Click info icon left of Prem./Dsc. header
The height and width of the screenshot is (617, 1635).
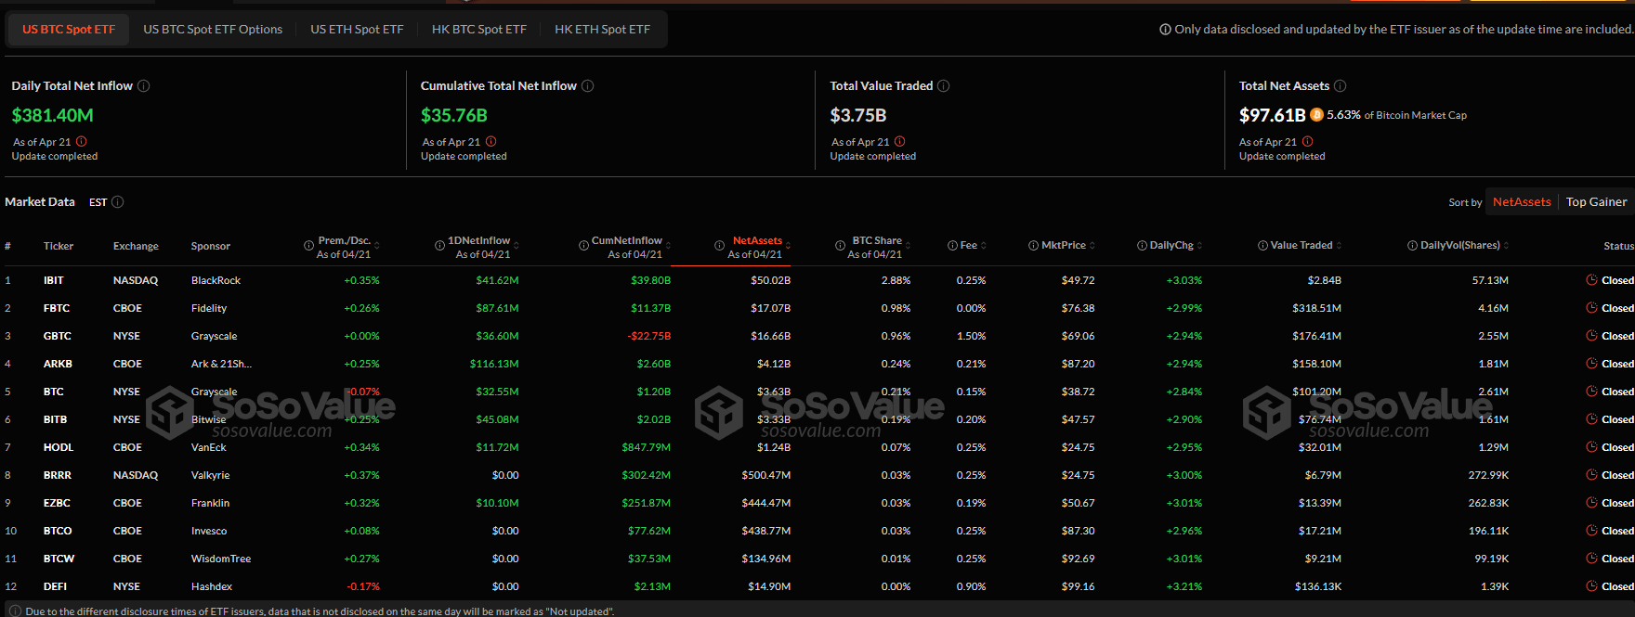click(308, 246)
